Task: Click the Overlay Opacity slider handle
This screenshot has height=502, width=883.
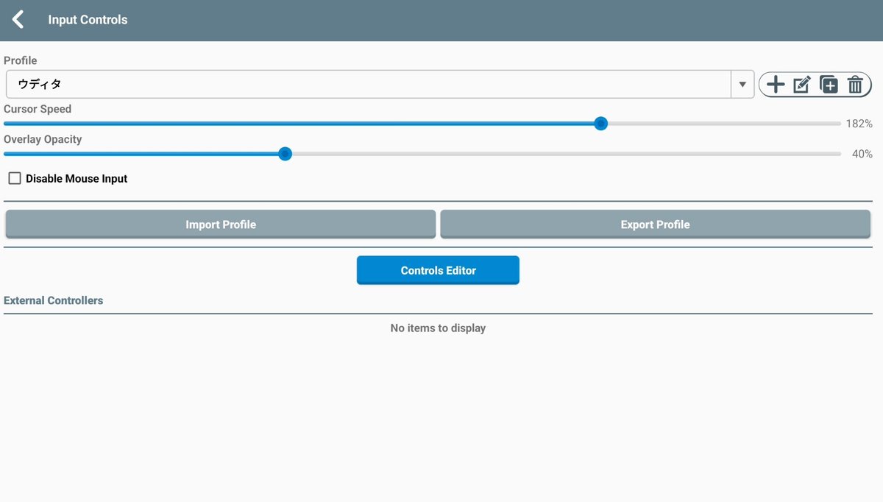Action: (285, 154)
